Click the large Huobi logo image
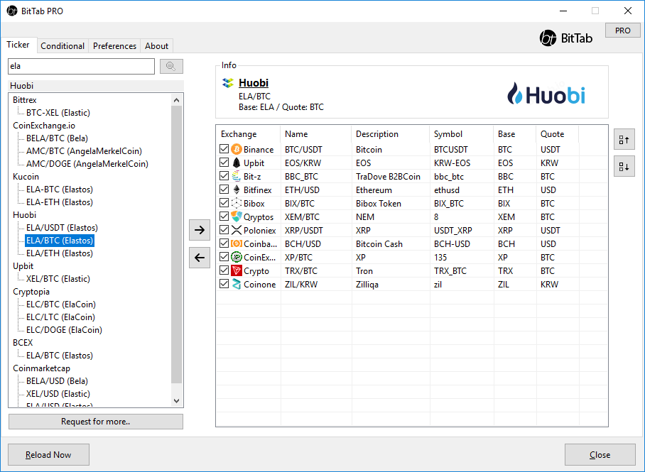This screenshot has width=645, height=472. click(x=546, y=93)
